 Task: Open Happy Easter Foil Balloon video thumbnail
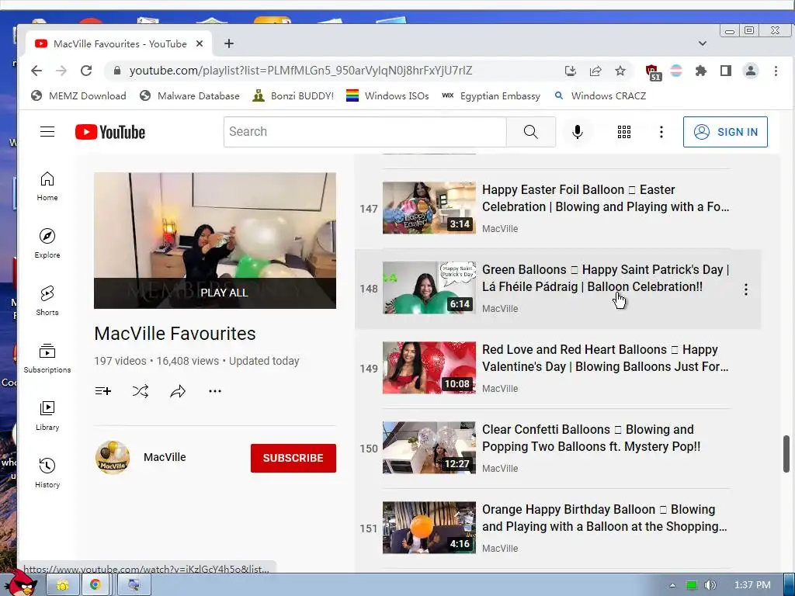click(x=429, y=208)
